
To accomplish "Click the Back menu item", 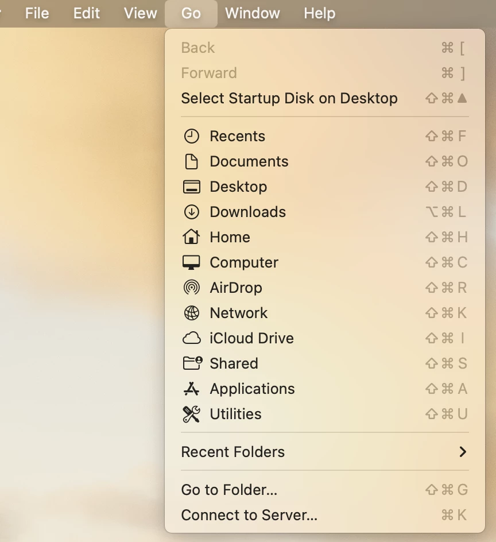I will 324,48.
